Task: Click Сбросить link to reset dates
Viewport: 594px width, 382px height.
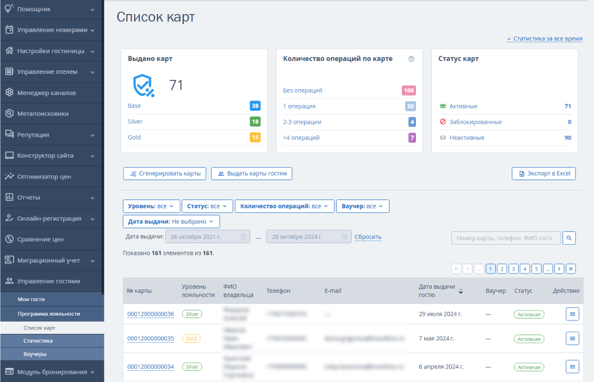Action: [368, 236]
